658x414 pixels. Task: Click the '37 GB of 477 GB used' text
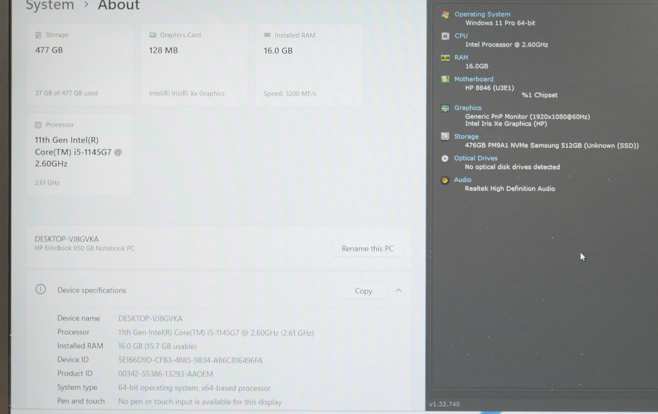point(66,93)
